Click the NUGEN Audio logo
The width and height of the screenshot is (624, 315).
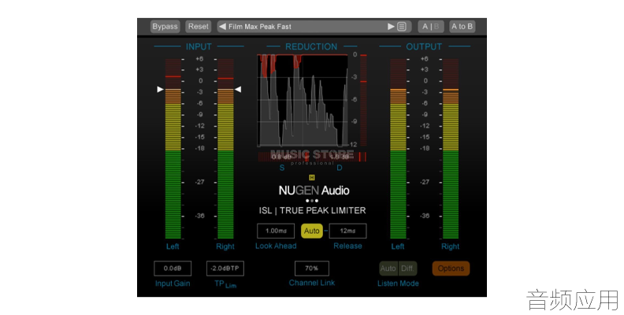coord(314,191)
